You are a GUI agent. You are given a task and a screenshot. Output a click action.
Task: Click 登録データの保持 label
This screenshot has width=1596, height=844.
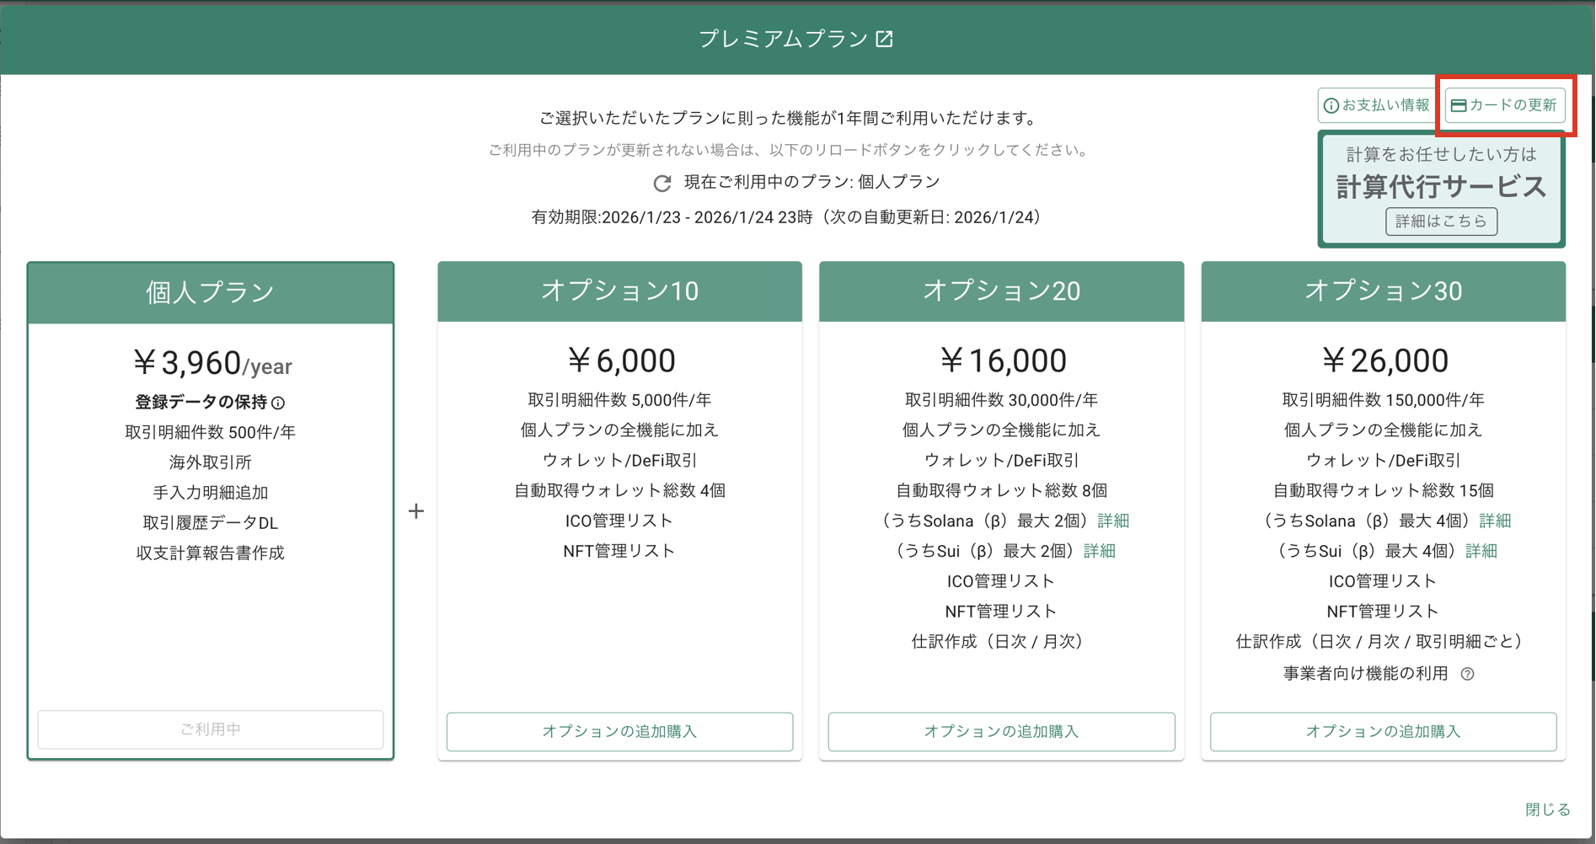(x=201, y=403)
